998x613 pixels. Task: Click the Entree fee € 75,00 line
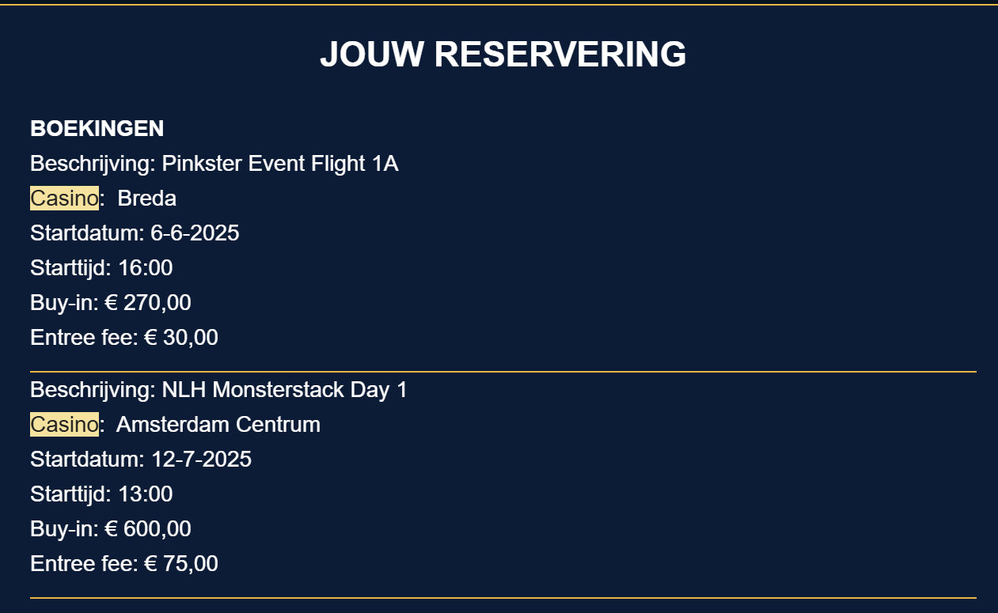pos(124,564)
